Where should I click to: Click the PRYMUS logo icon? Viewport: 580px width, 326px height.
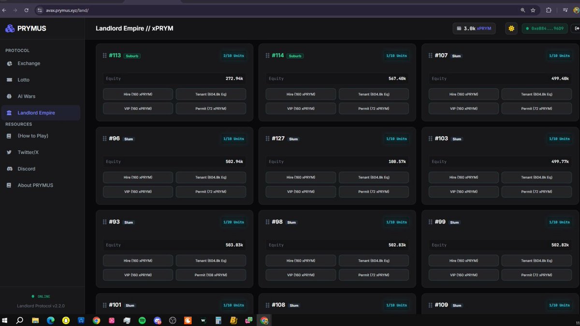[x=10, y=28]
